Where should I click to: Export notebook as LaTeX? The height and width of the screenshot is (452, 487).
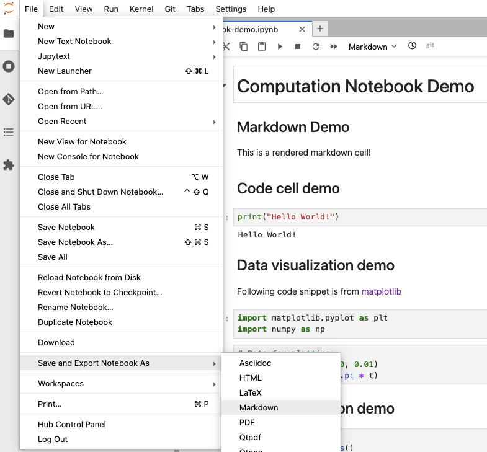pos(281,393)
